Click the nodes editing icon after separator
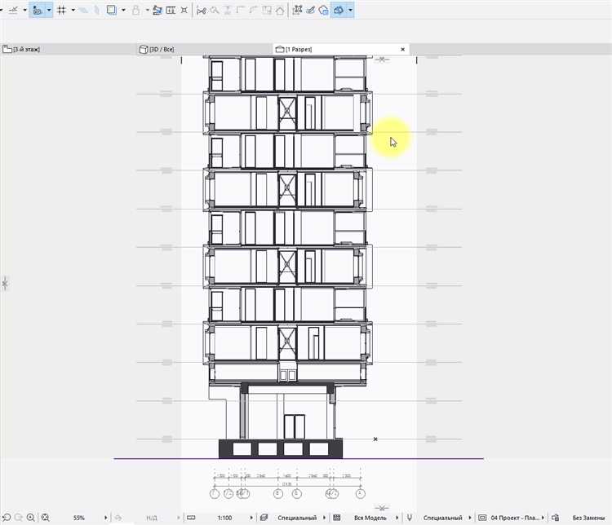Viewport: 612px width, 525px height. 297,10
